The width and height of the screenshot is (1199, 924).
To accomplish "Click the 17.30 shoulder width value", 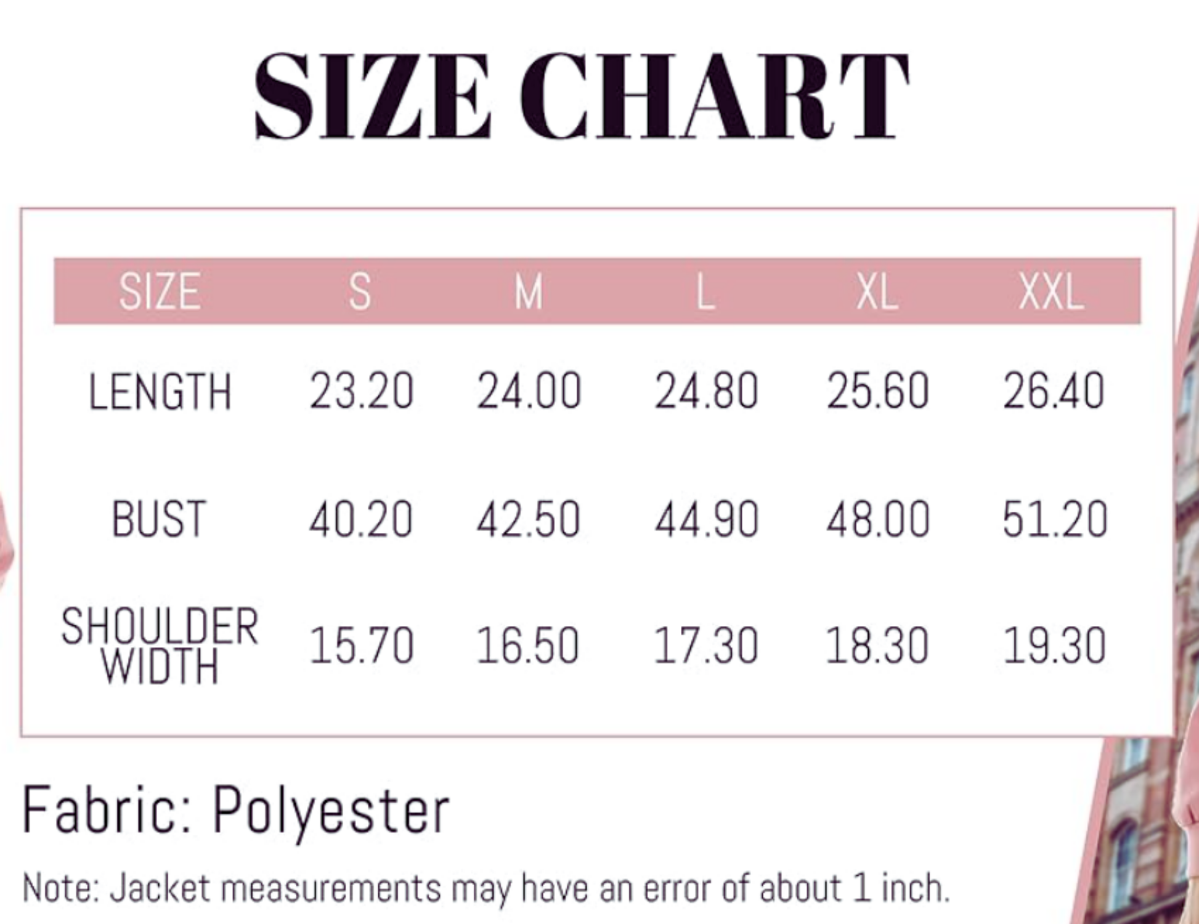I will click(705, 646).
